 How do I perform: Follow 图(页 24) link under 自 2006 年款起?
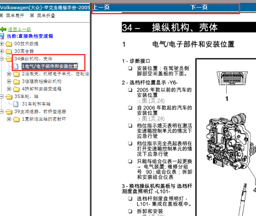pyautogui.click(x=151, y=118)
